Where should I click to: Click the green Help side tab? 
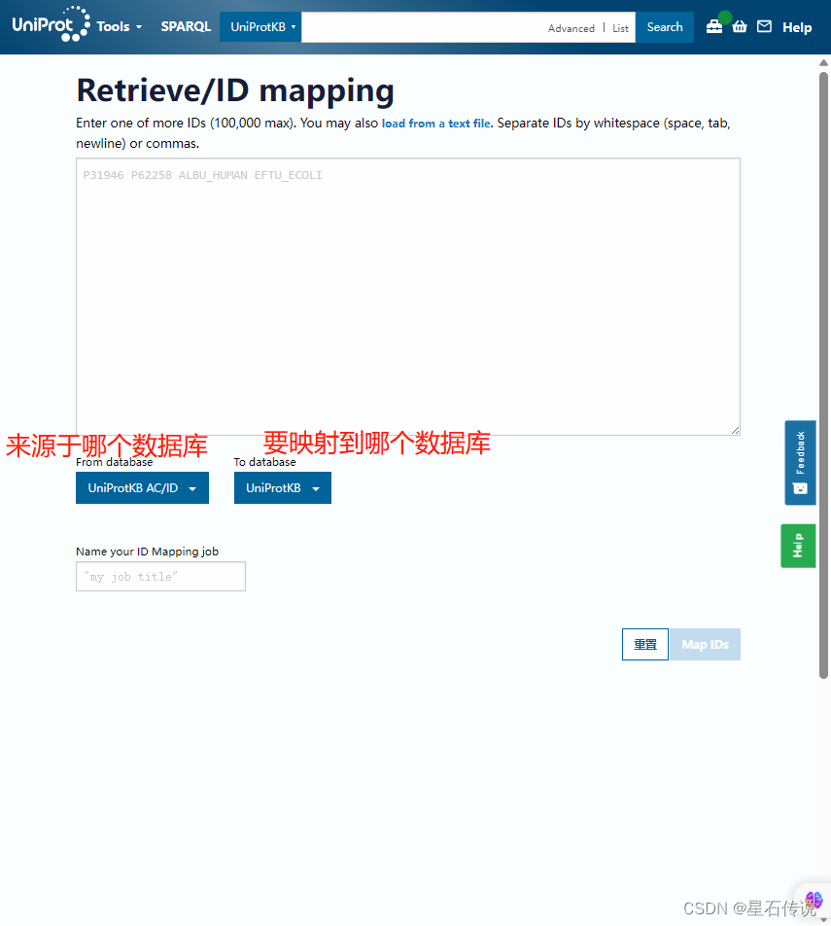798,546
